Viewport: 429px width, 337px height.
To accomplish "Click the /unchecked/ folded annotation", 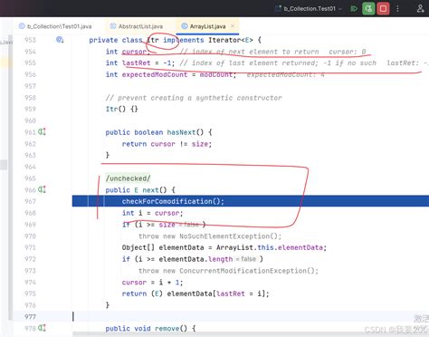I will coord(128,178).
